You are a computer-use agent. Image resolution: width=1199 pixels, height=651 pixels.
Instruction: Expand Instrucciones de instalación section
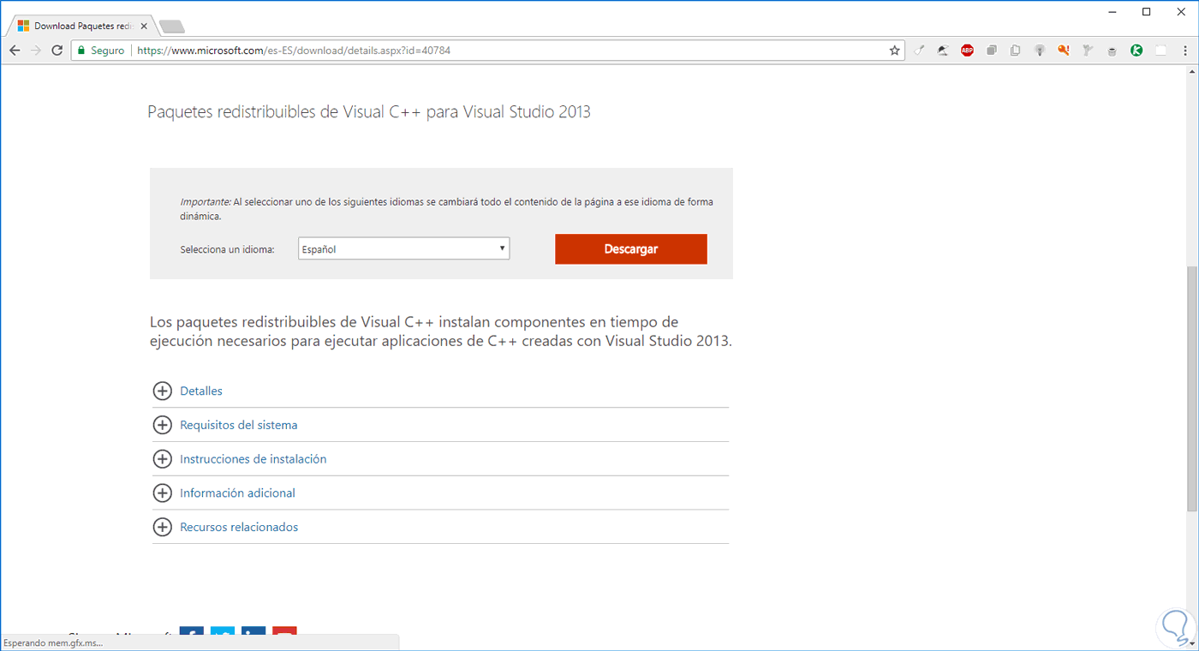[x=240, y=459]
